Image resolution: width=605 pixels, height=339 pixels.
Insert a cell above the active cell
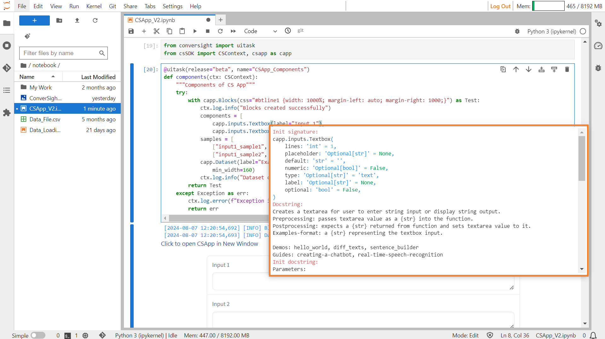[x=541, y=69]
